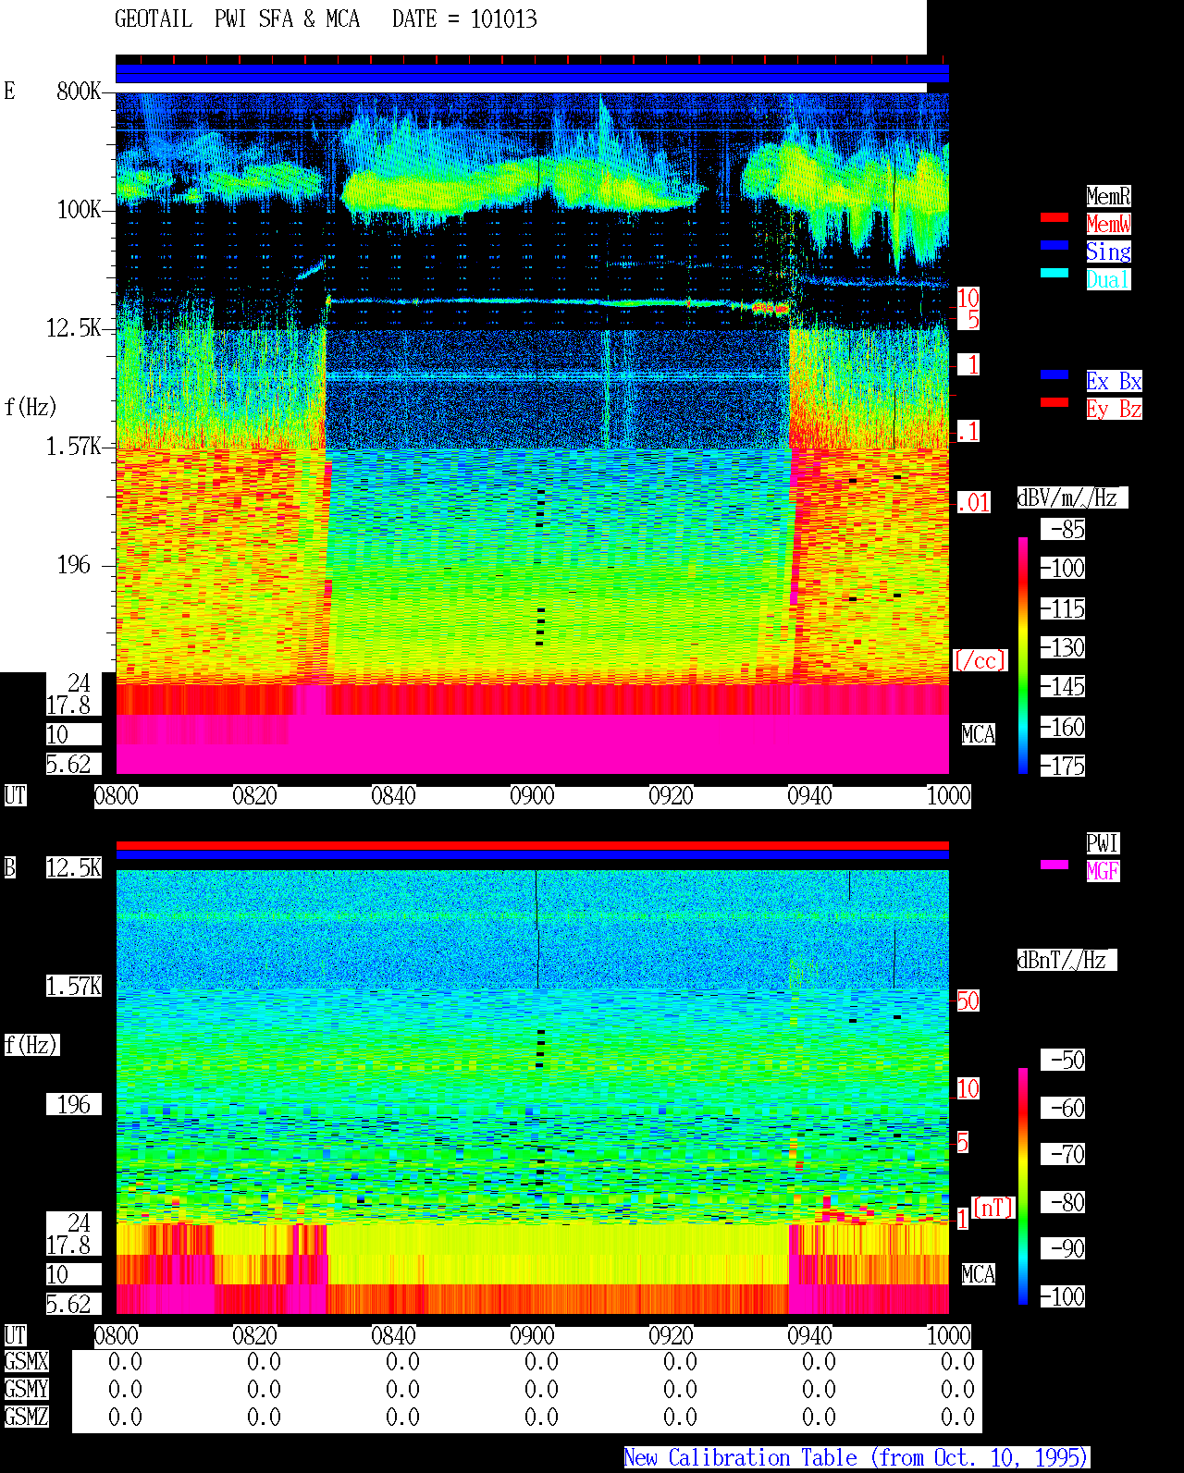Click the cyan Dual legend swatch

[x=1054, y=273]
